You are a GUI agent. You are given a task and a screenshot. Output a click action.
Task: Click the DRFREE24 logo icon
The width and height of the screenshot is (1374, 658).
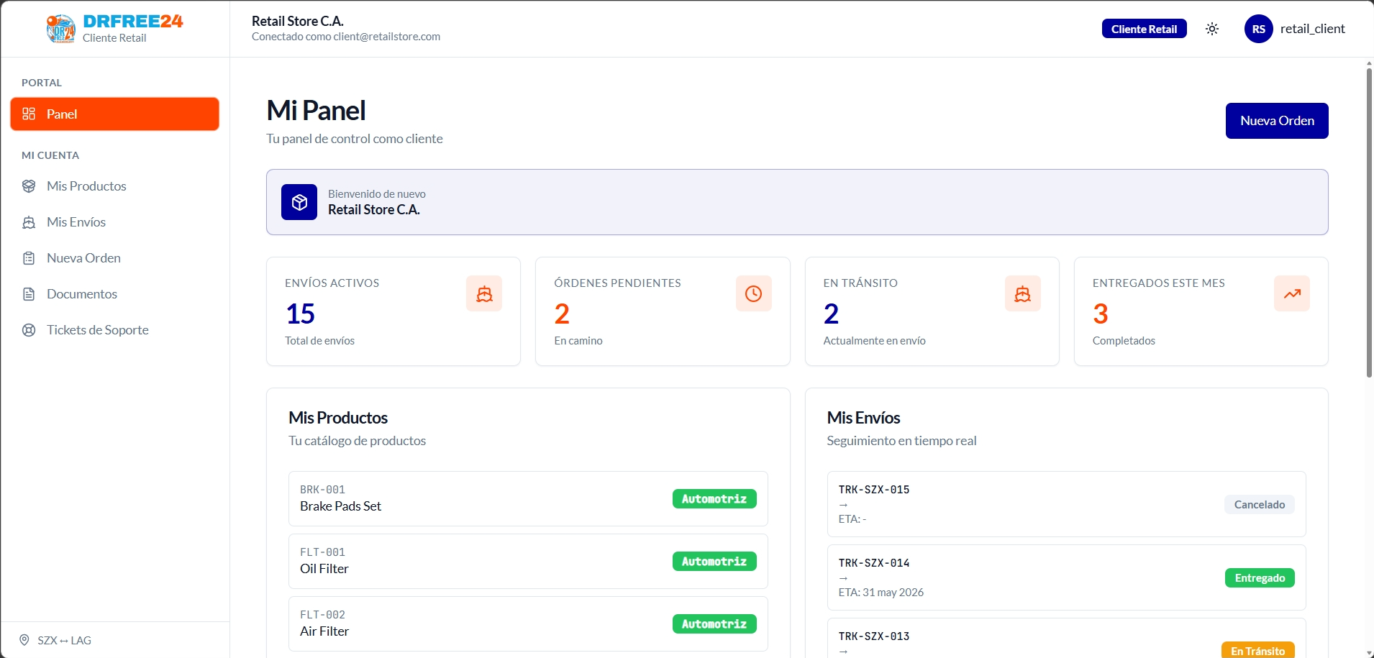(x=61, y=29)
